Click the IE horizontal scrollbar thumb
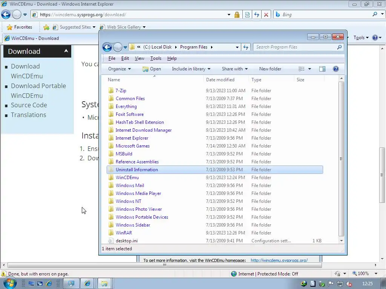386x289 pixels. 164,265
